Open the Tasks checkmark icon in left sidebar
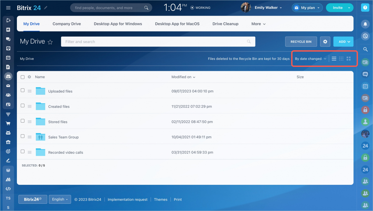This screenshot has height=211, width=373. pos(8,49)
